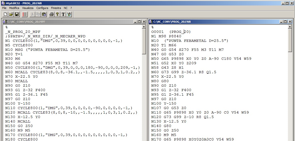Close the PROG_20.MPF child window
Image resolution: width=295 pixels, height=141 pixels.
coord(144,21)
